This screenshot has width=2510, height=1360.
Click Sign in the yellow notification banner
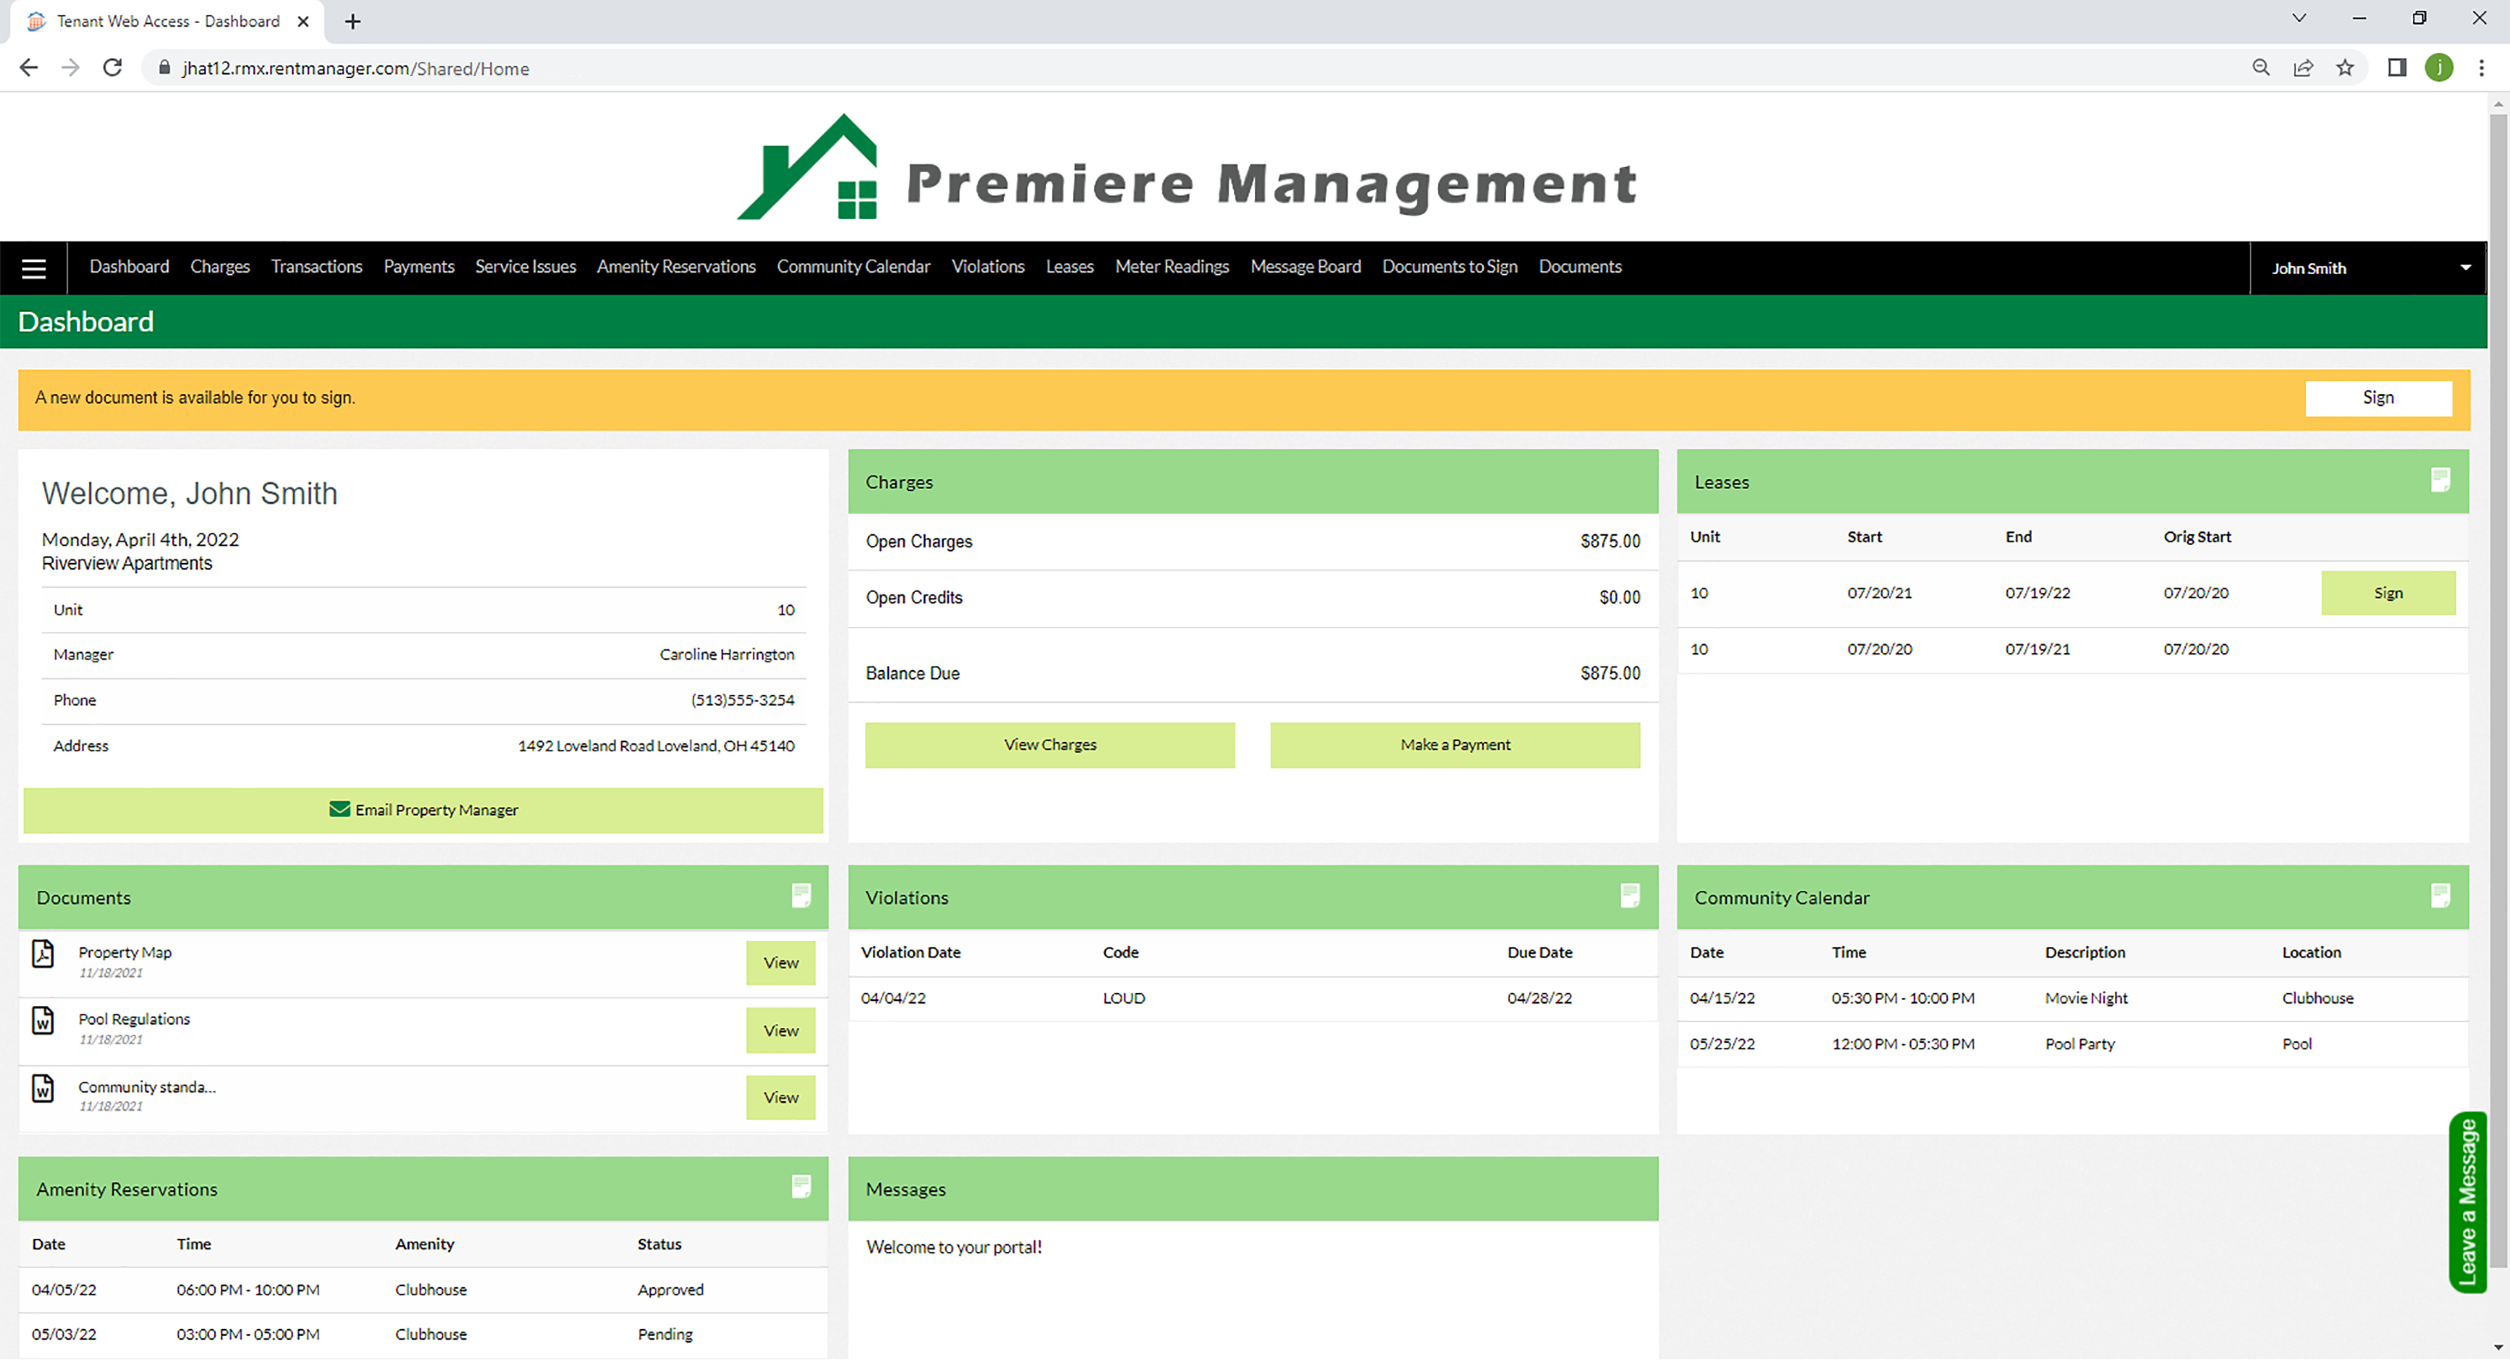(2377, 398)
